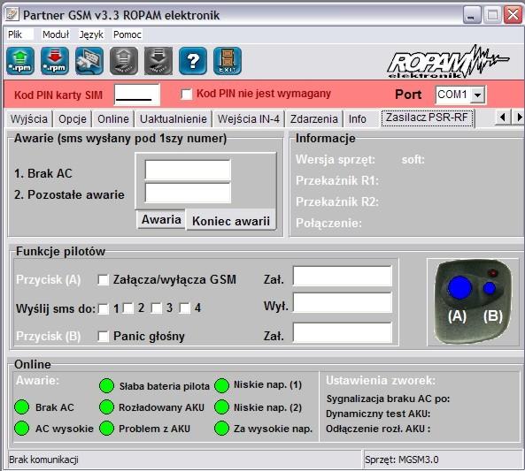Check 'Wyślij sms do' number 4 checkbox

coord(184,308)
